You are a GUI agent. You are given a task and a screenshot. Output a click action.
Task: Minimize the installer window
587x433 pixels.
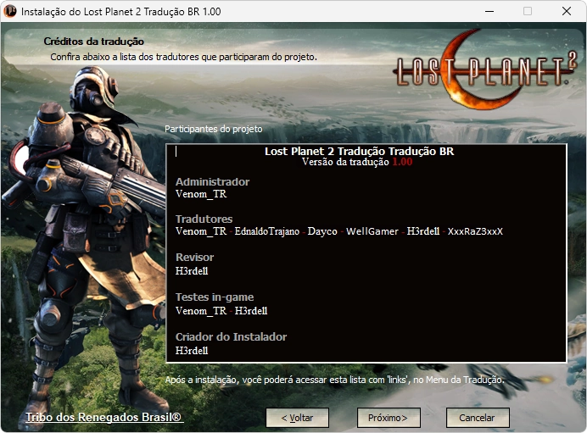tap(489, 11)
